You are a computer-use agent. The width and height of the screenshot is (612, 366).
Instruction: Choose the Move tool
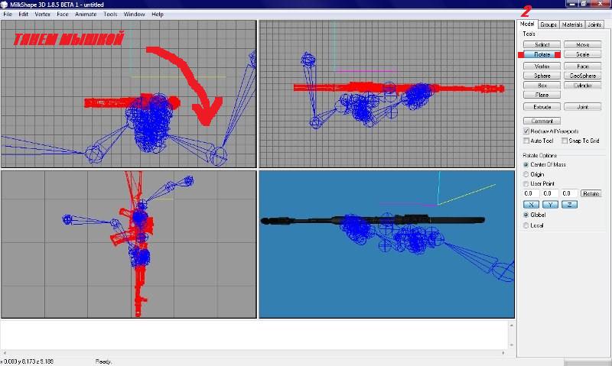[x=583, y=45]
